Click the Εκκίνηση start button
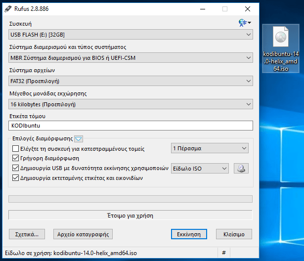This screenshot has width=304, height=261. [189, 234]
